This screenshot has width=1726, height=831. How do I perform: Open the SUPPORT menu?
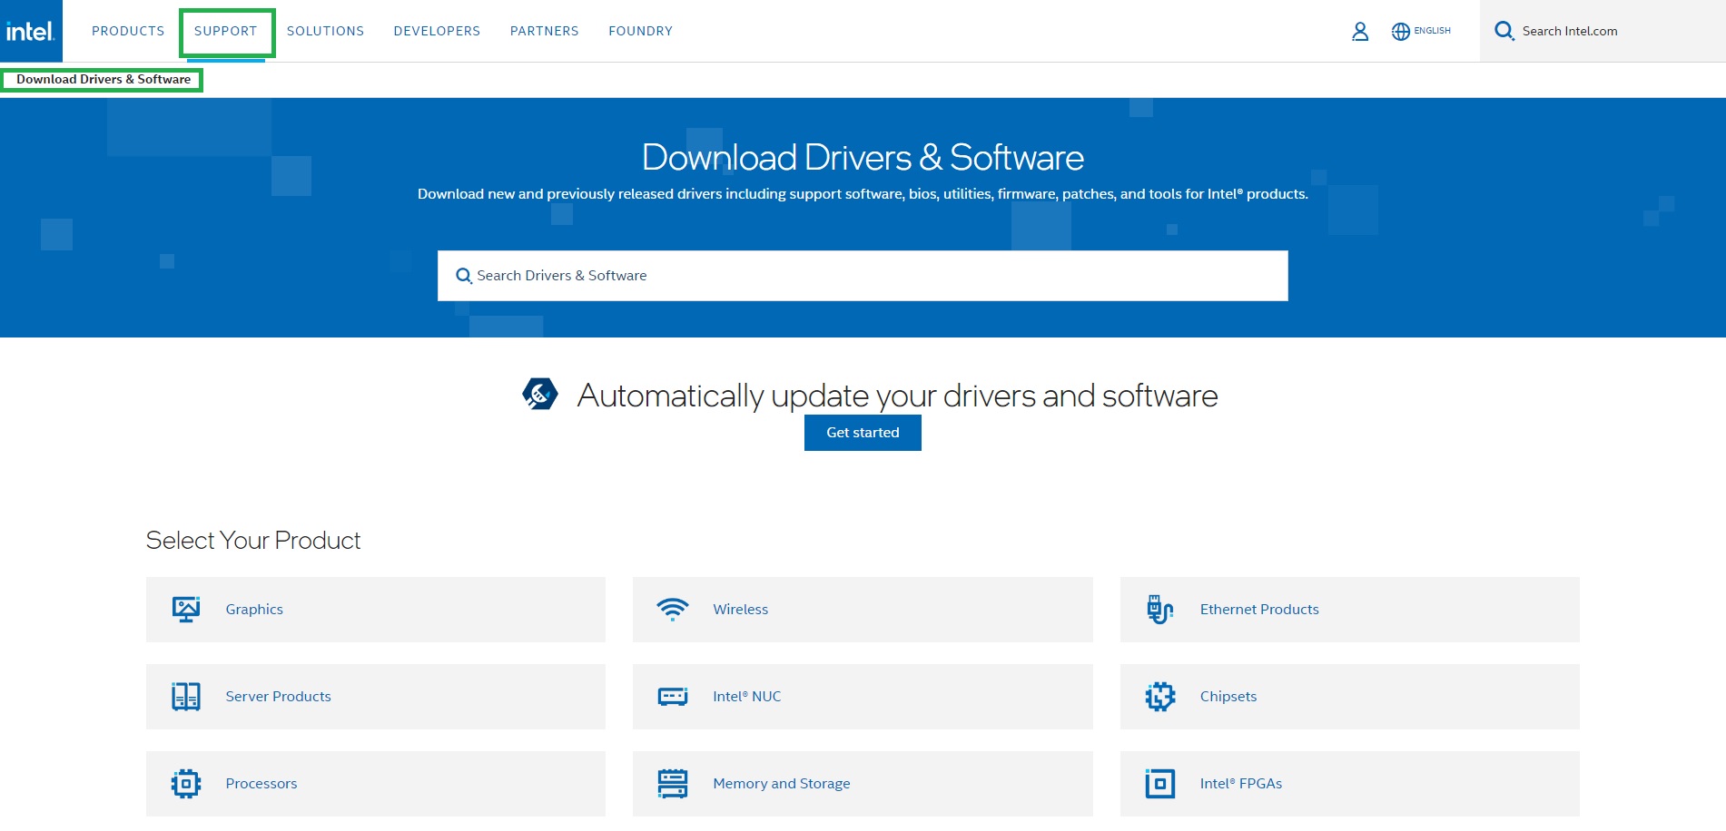(226, 30)
